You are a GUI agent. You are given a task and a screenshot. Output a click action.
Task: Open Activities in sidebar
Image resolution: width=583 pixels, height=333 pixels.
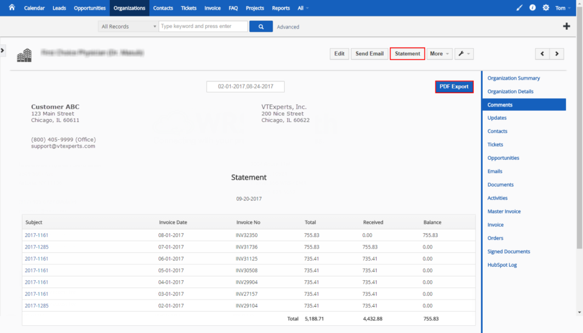click(x=497, y=198)
